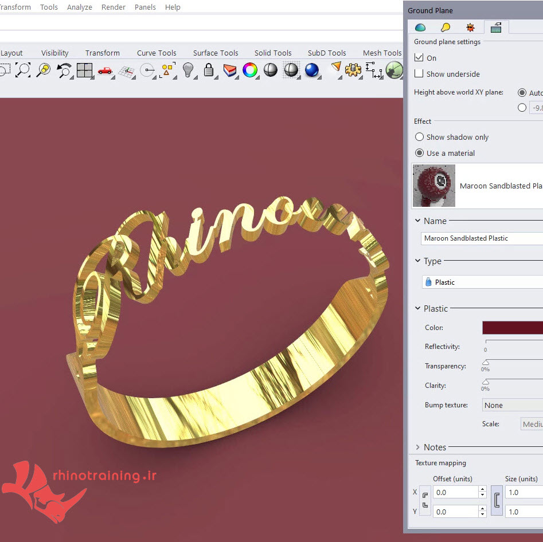Open the Sun tab with sunglasses icon
The image size is (543, 542).
tap(470, 27)
